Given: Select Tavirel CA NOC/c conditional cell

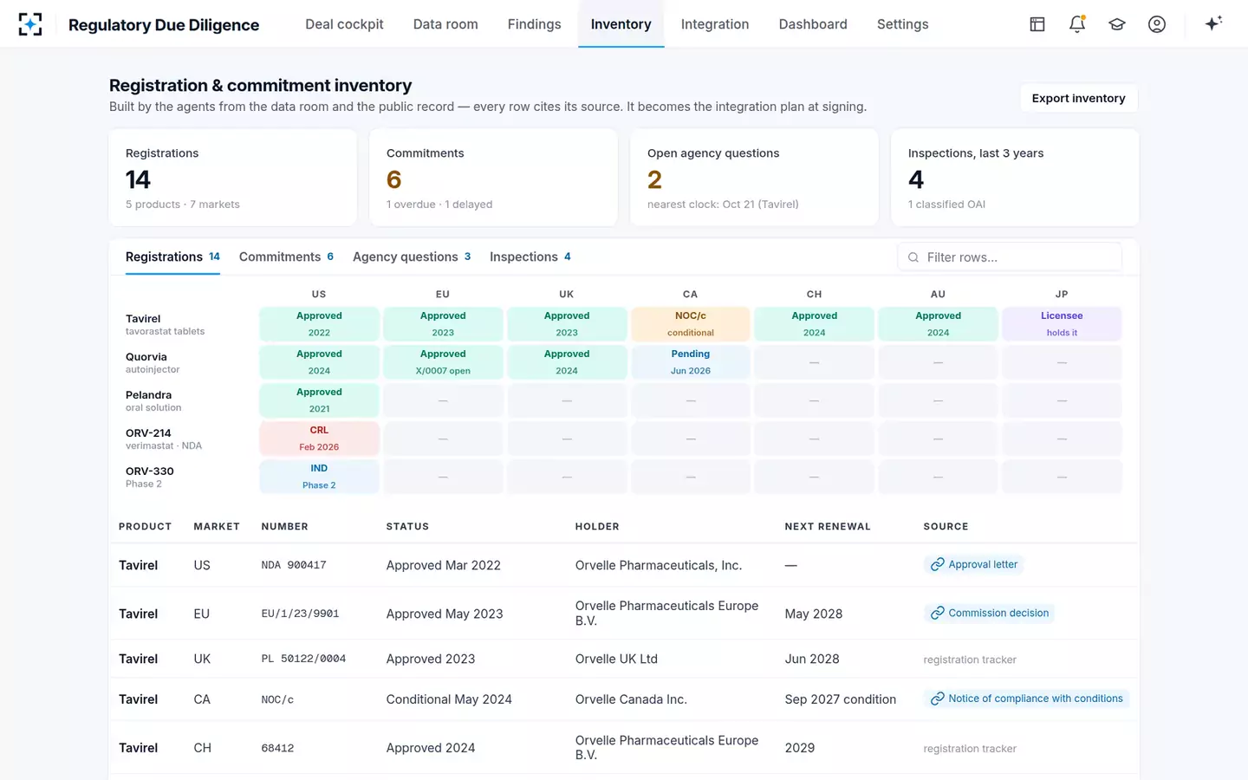Looking at the screenshot, I should point(691,324).
